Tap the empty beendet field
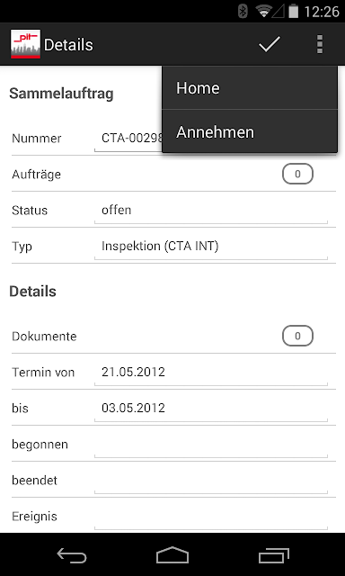 [211, 481]
